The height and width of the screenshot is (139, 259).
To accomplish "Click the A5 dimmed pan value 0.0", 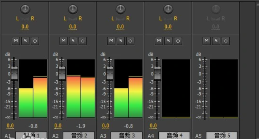I will [x=216, y=27].
